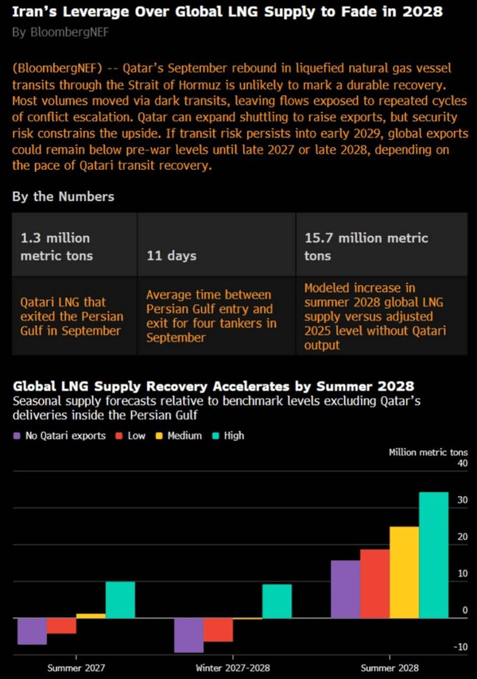Click the teal High bar for Summer 2027
This screenshot has width=477, height=679.
click(x=120, y=600)
